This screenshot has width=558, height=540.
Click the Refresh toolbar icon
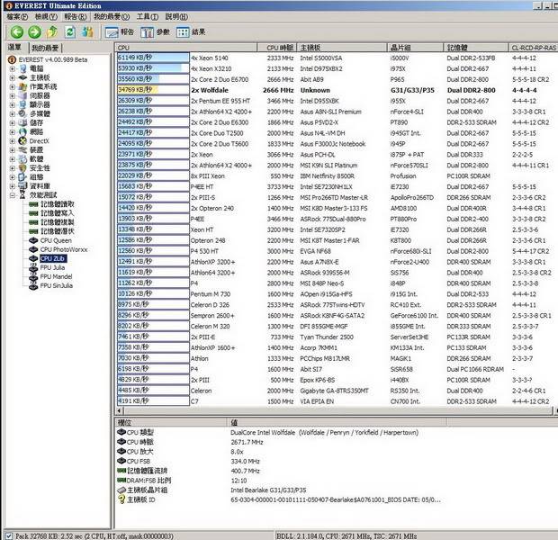point(70,32)
